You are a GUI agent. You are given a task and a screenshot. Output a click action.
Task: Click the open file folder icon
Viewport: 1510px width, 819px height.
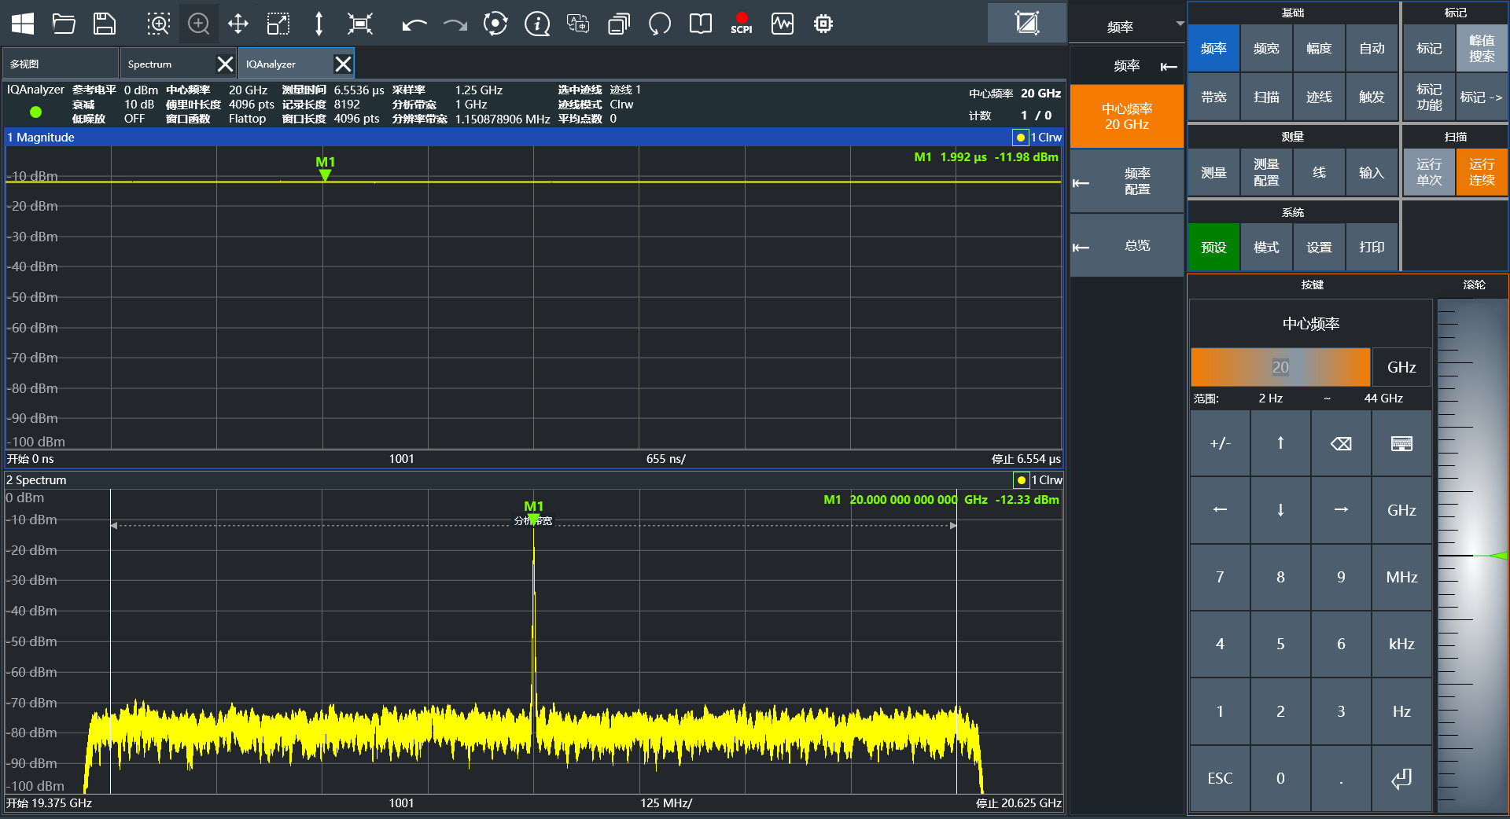click(x=64, y=24)
